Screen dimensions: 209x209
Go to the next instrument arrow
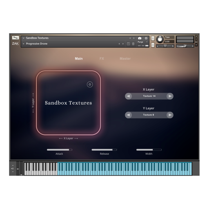[134, 38]
